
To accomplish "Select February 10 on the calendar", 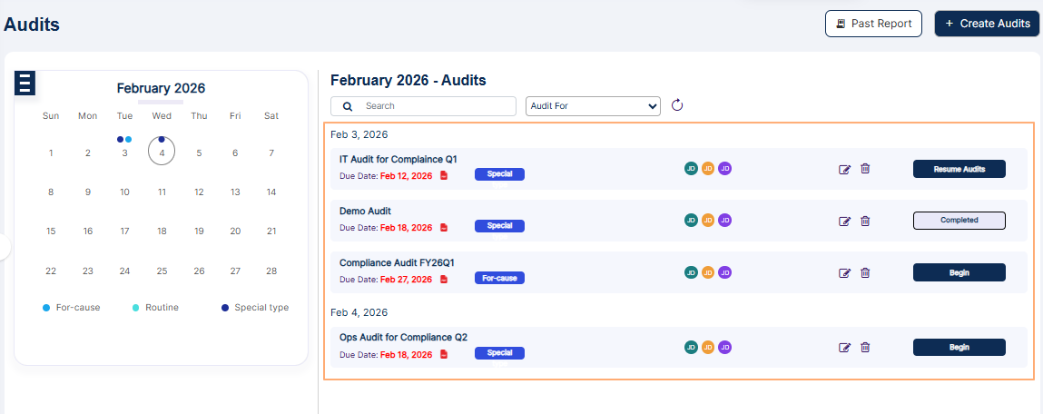I will [x=124, y=192].
